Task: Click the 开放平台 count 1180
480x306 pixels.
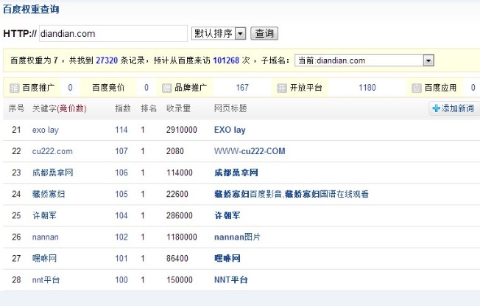Action: (367, 88)
